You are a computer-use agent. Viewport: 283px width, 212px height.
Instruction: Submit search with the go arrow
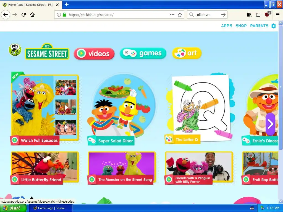click(x=223, y=15)
